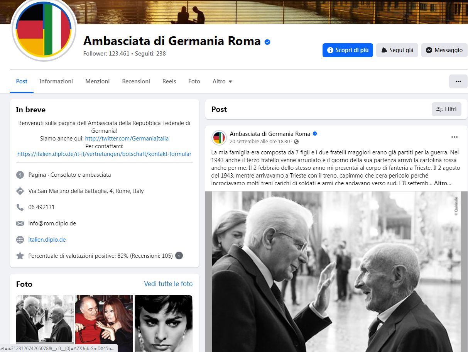Screen dimensions: 468x352
Task: Open the post's three-dot options menu
Action: tap(454, 137)
